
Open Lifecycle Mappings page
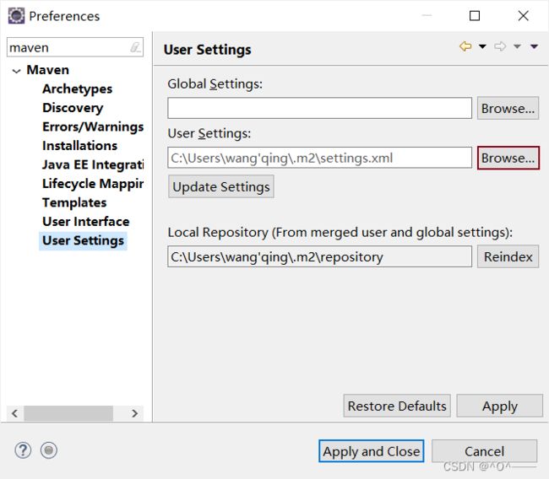tap(93, 184)
